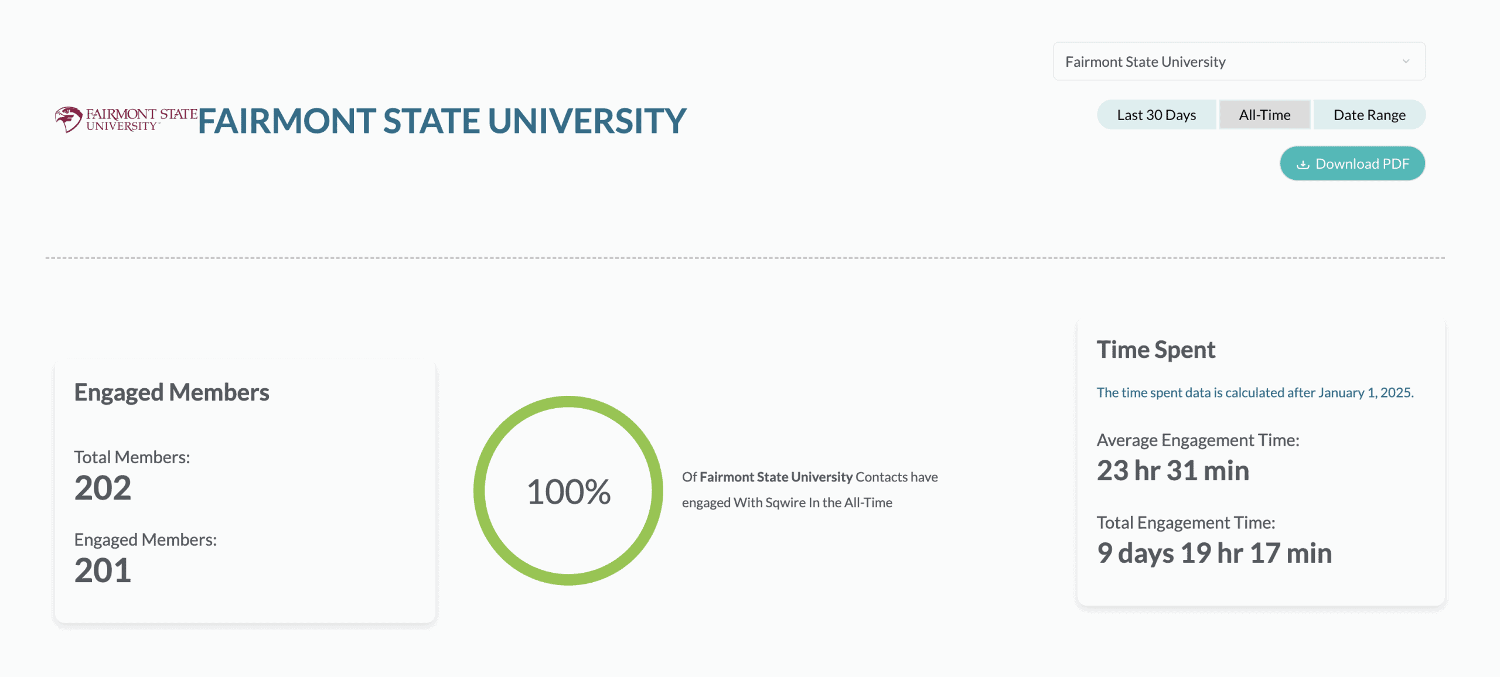Select the Engaged Members count 201
The width and height of the screenshot is (1500, 677).
point(103,570)
